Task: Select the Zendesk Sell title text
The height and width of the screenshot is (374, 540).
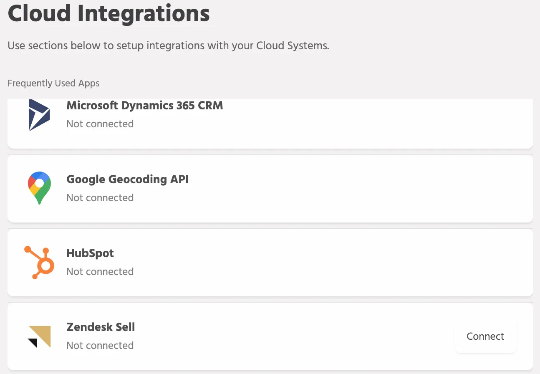Action: point(101,327)
